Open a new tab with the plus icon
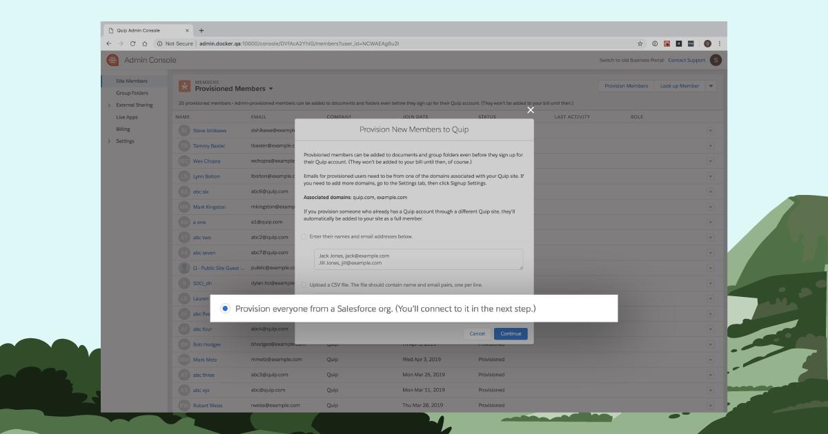The height and width of the screenshot is (434, 828). coord(201,30)
